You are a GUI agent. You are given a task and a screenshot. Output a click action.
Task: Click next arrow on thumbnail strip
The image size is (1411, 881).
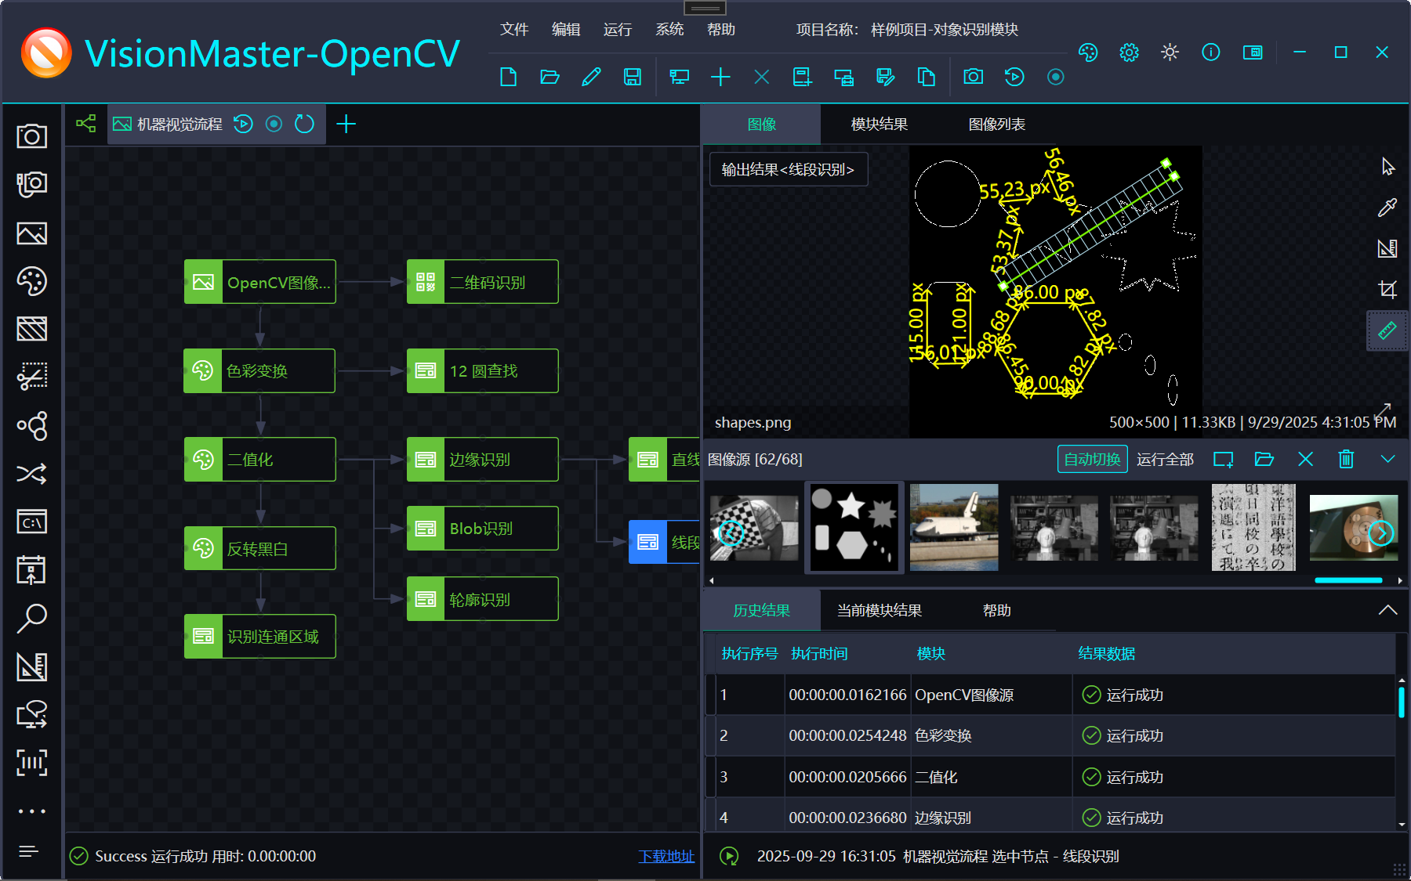pyautogui.click(x=1381, y=533)
